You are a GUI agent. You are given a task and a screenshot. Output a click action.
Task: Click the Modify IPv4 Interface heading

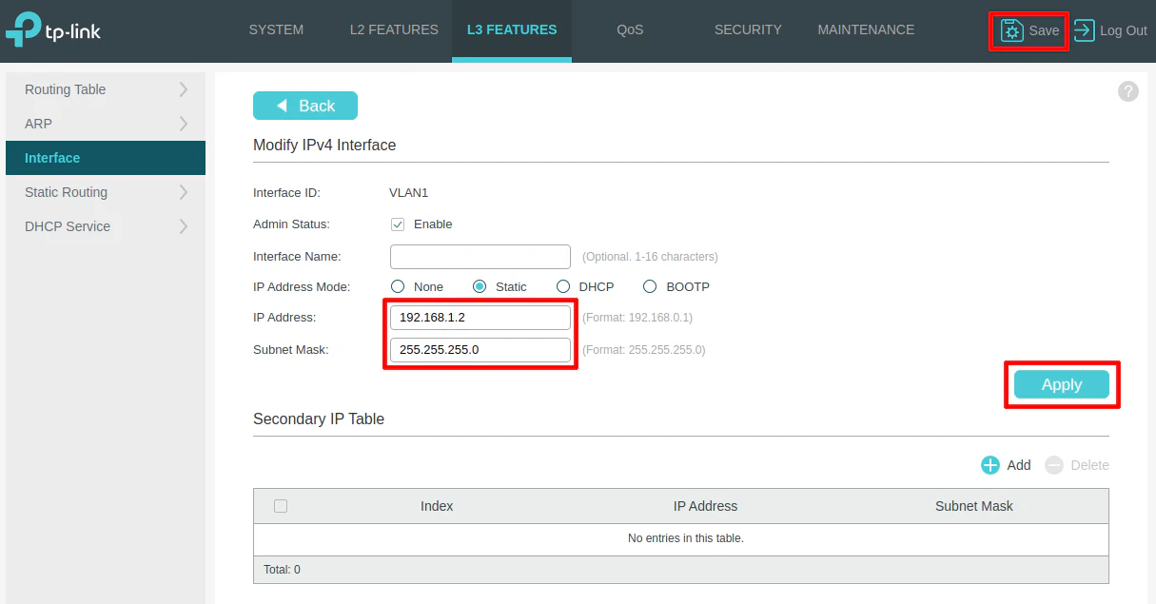click(324, 146)
